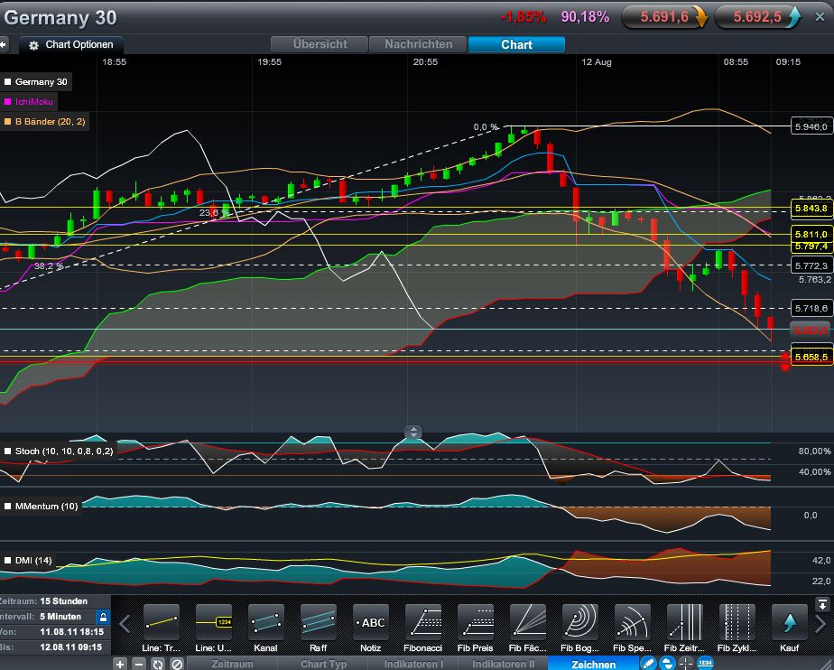Click the Intervall value 5 Minuten
834x670 pixels.
pos(60,616)
